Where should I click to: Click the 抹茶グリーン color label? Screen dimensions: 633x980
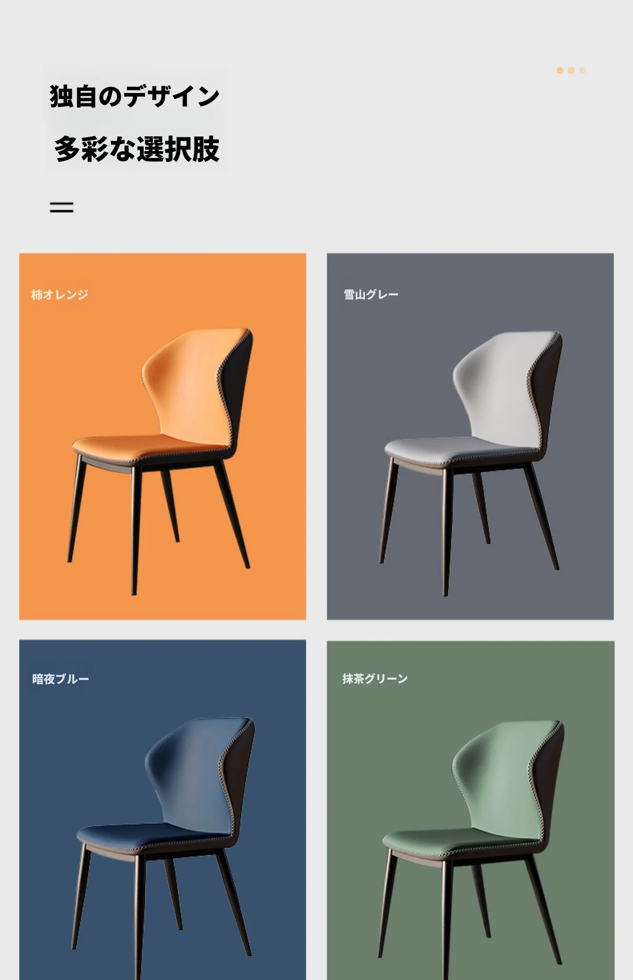click(x=375, y=679)
